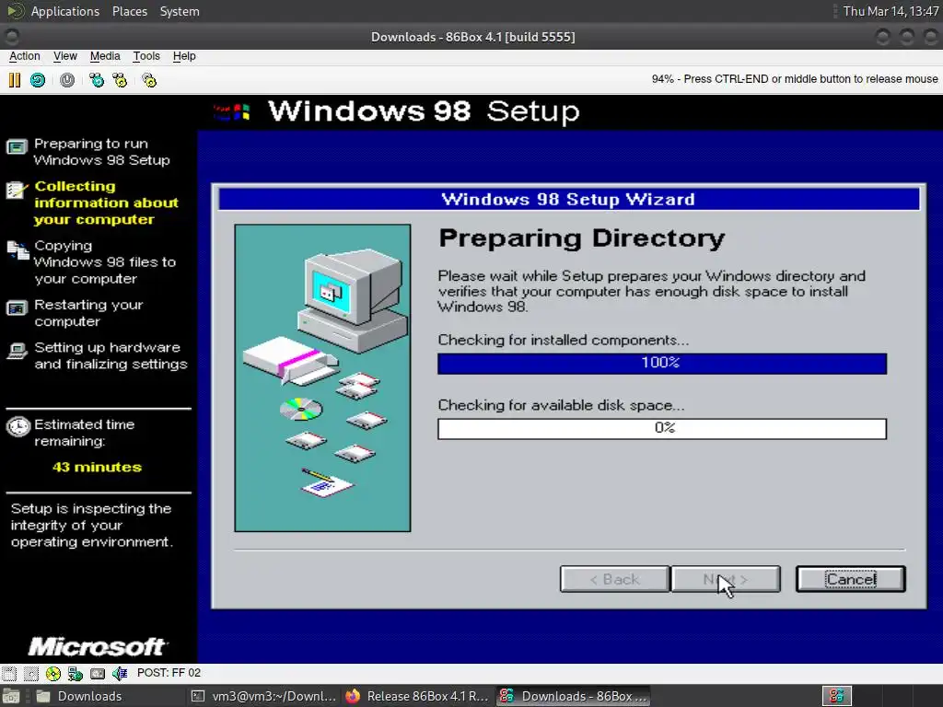This screenshot has height=707, width=943.
Task: Click the gray ACPI shutdown power icon
Action: [67, 80]
